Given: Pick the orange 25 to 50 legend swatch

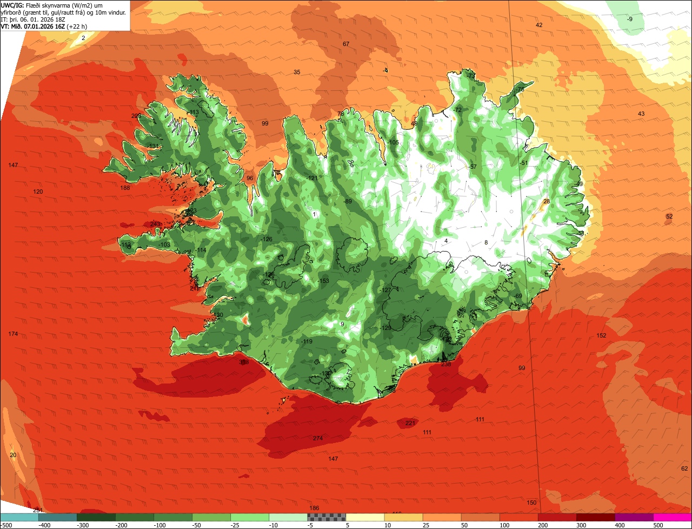Looking at the screenshot, I should (441, 517).
